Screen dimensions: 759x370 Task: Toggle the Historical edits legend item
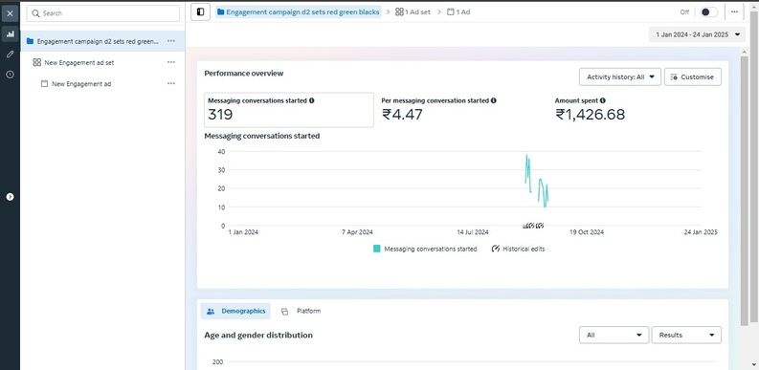pyautogui.click(x=519, y=249)
